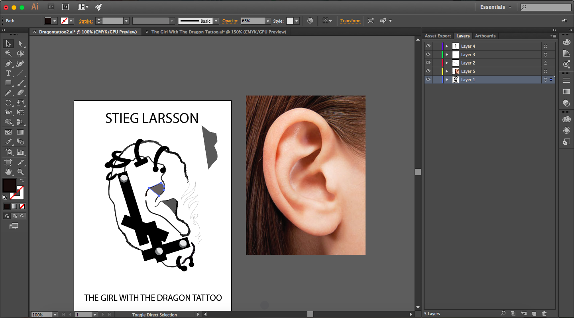The height and width of the screenshot is (318, 574).
Task: Select the Shape Builder tool
Action: (8, 122)
